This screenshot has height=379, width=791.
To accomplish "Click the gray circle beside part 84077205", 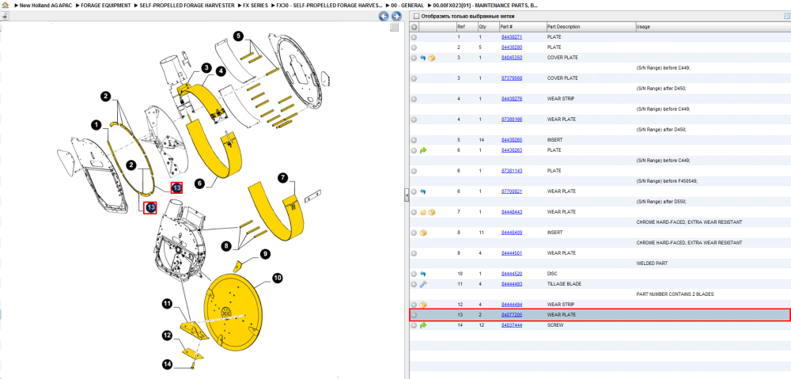I will click(414, 315).
